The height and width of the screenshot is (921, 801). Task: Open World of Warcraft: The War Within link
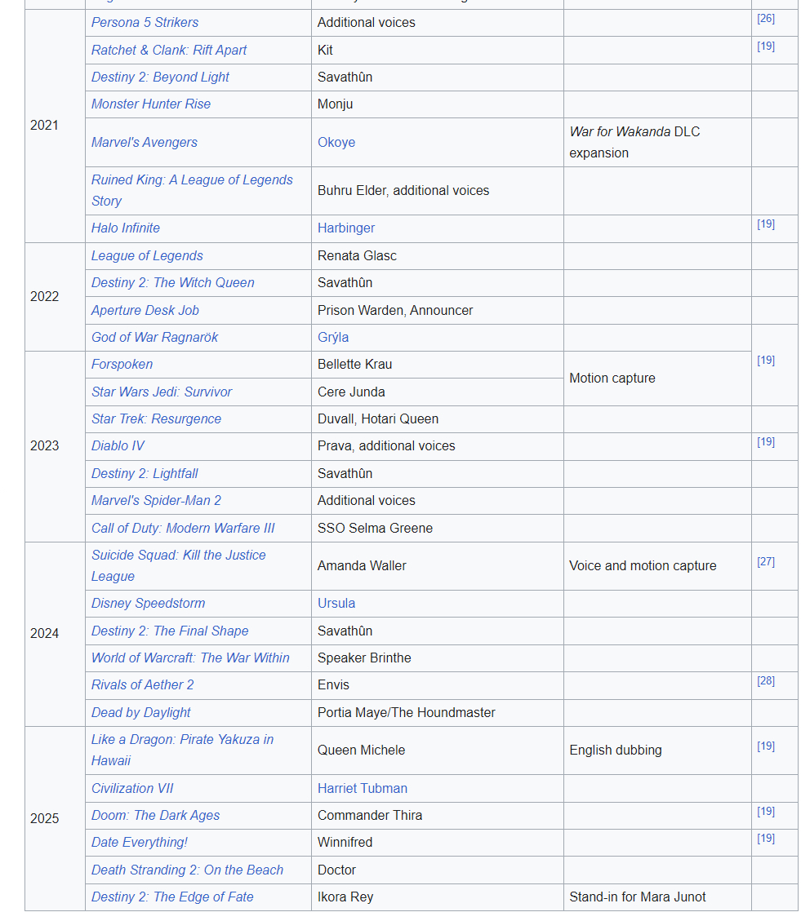190,658
